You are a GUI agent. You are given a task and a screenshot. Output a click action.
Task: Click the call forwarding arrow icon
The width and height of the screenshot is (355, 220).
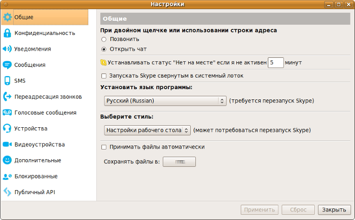tap(7, 97)
